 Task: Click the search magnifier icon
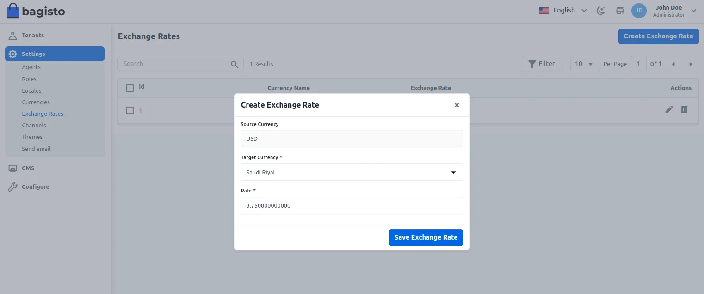235,64
